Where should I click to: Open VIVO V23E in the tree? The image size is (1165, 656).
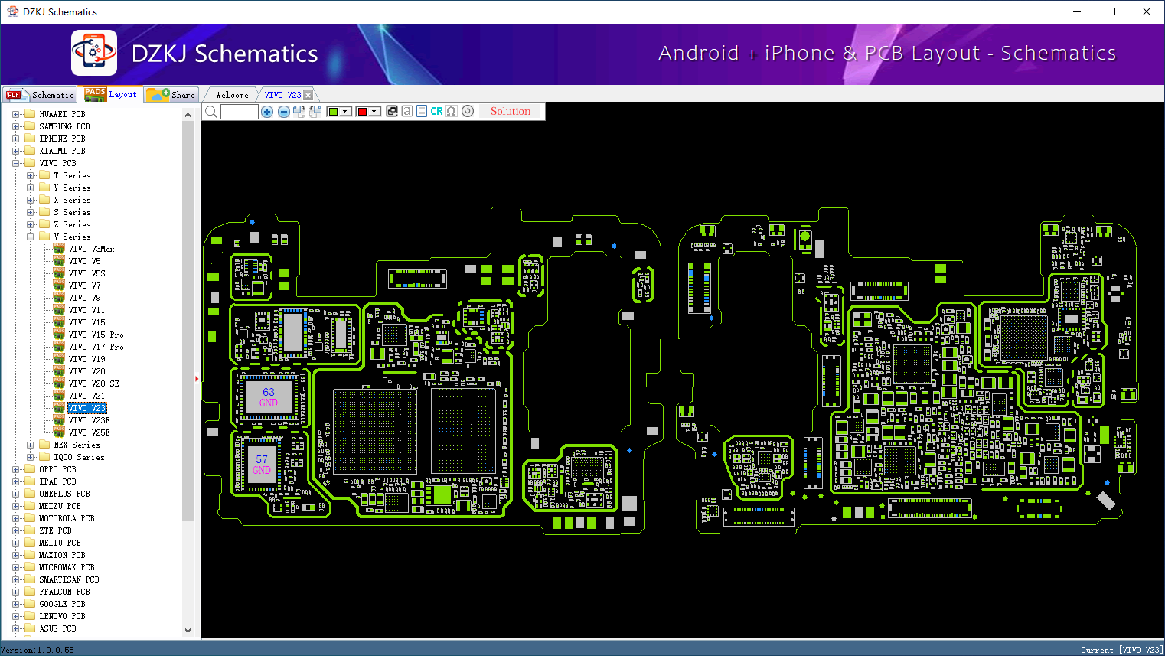point(89,420)
